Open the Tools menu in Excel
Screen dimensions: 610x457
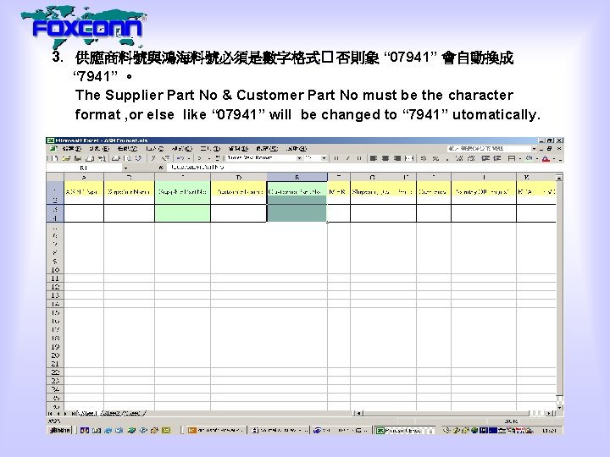210,148
